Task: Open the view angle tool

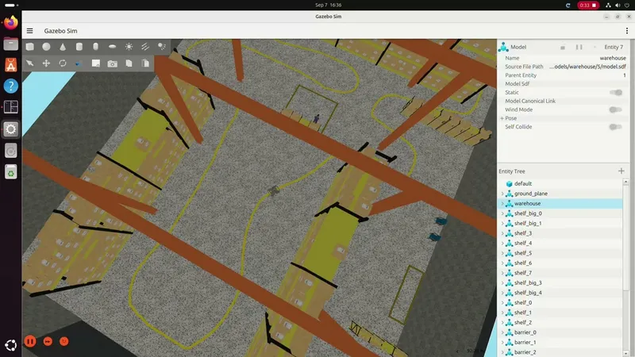Action: (79, 63)
